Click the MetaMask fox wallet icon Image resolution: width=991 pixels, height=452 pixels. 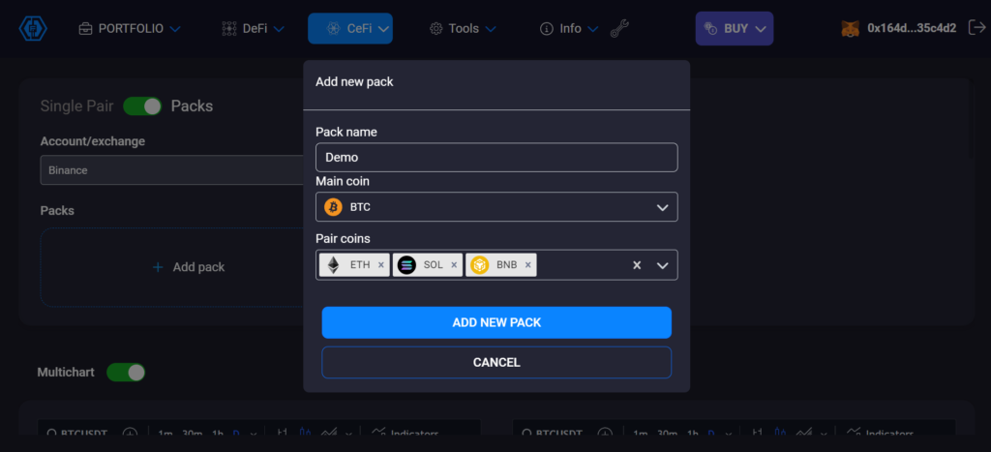coord(850,28)
